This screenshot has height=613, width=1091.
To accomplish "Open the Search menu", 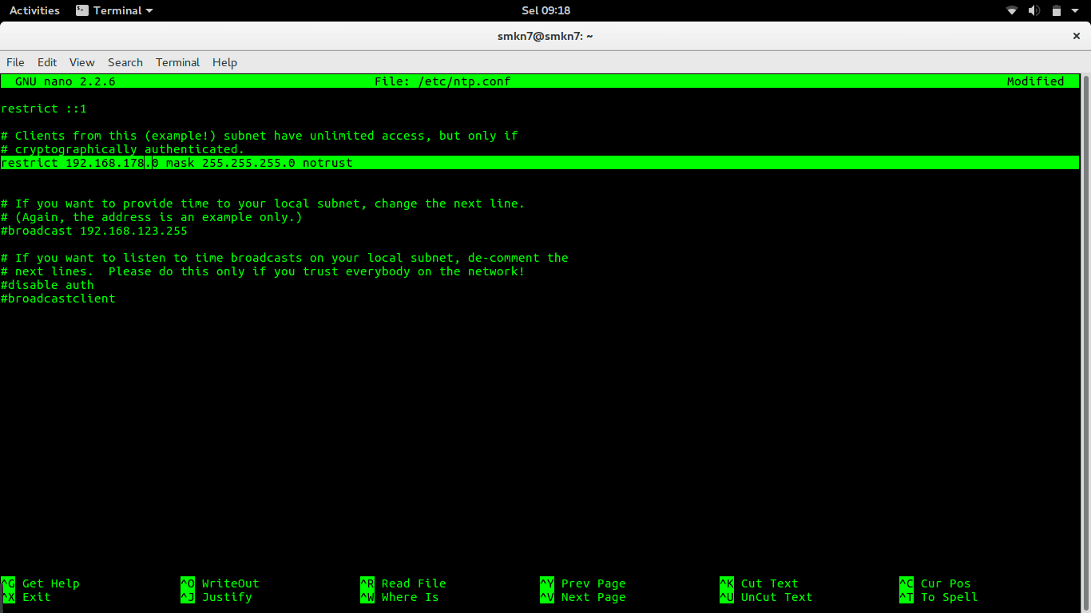I will [x=125, y=62].
